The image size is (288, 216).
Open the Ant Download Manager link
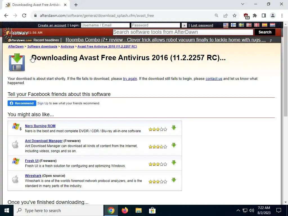[x=44, y=141]
